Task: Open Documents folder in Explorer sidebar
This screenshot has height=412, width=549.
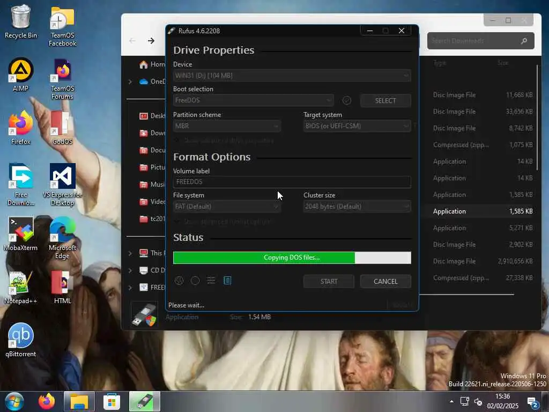Action: [x=152, y=150]
